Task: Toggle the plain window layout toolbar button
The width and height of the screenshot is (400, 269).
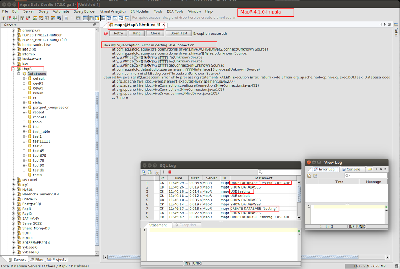Action: [86, 18]
